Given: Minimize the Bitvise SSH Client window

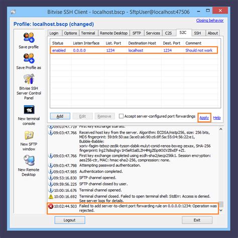Looking at the screenshot, I should [x=198, y=12].
